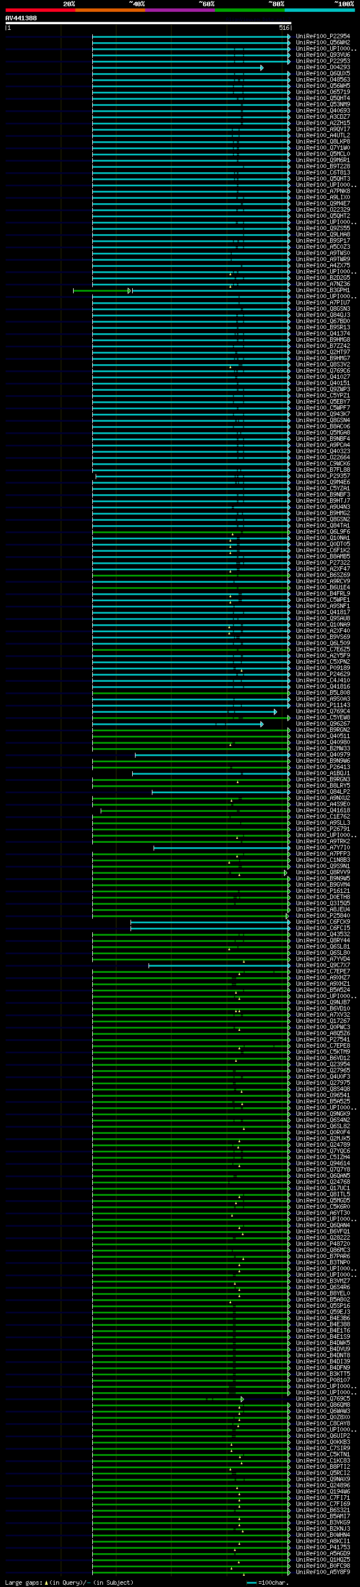Image resolution: width=360 pixels, height=1587 pixels.
Task: Select hit label UniRef100_P26791
Action: click(x=323, y=829)
